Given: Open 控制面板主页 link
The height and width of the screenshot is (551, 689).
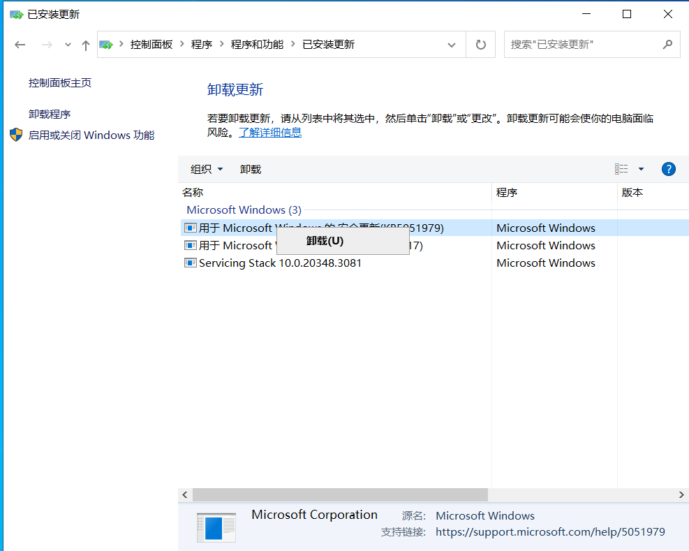Looking at the screenshot, I should click(x=60, y=82).
